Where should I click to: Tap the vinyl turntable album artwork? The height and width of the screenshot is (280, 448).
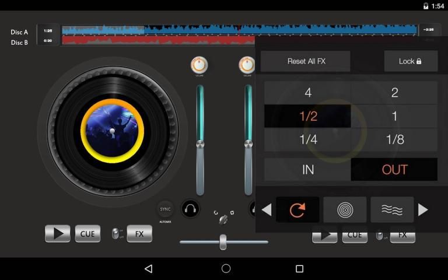point(111,129)
